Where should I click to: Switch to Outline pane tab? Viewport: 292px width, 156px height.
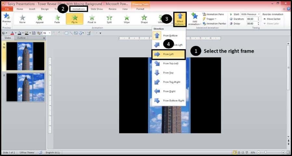(21, 38)
